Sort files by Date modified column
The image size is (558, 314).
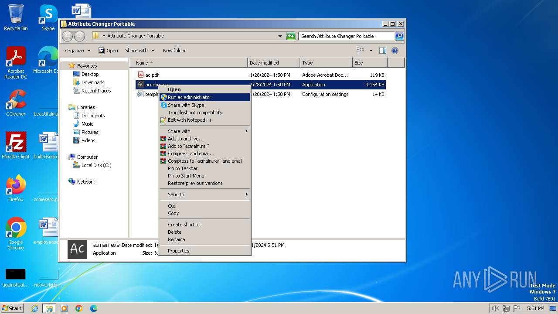click(x=274, y=63)
